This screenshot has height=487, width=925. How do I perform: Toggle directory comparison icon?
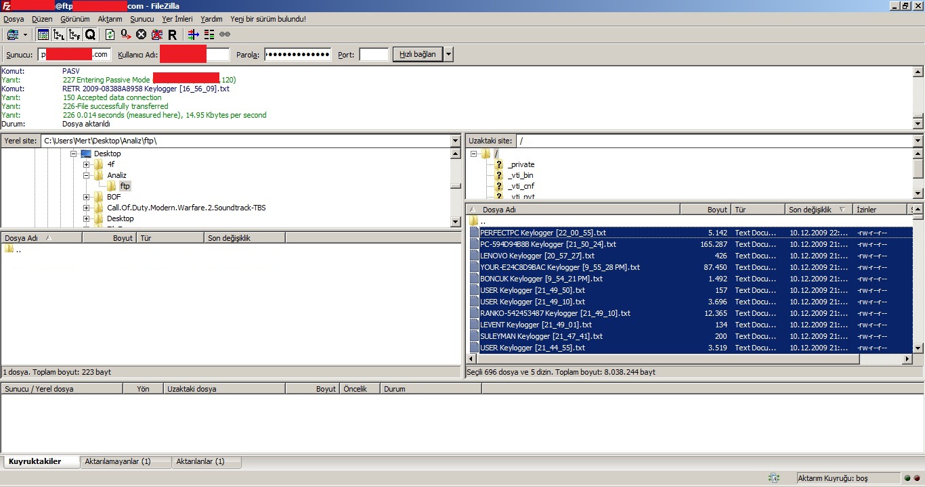coord(209,34)
